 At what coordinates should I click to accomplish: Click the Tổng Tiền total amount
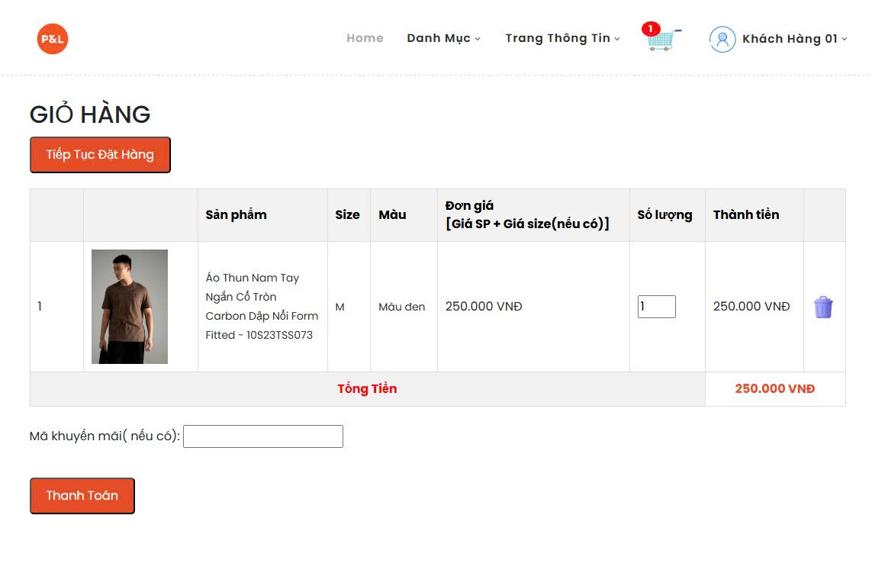(774, 388)
